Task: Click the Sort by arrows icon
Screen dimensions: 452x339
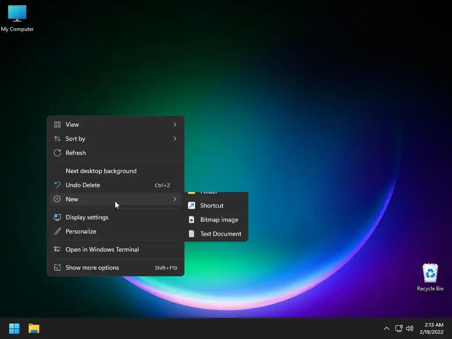Action: click(x=57, y=139)
